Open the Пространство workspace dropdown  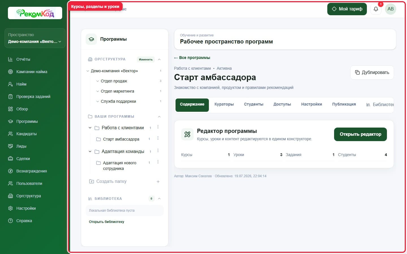pos(35,38)
